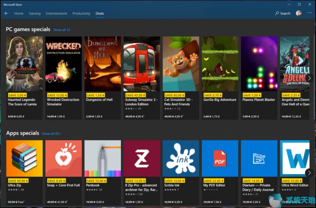Advance PC games row with right arrow

[x=309, y=78]
